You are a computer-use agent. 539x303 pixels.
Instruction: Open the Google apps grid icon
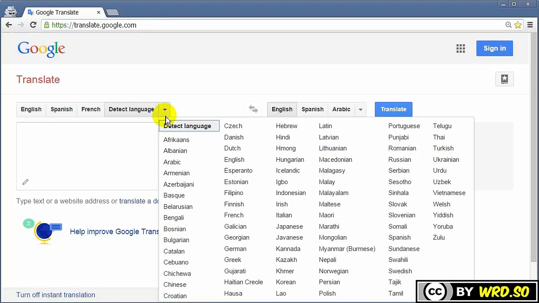[460, 48]
